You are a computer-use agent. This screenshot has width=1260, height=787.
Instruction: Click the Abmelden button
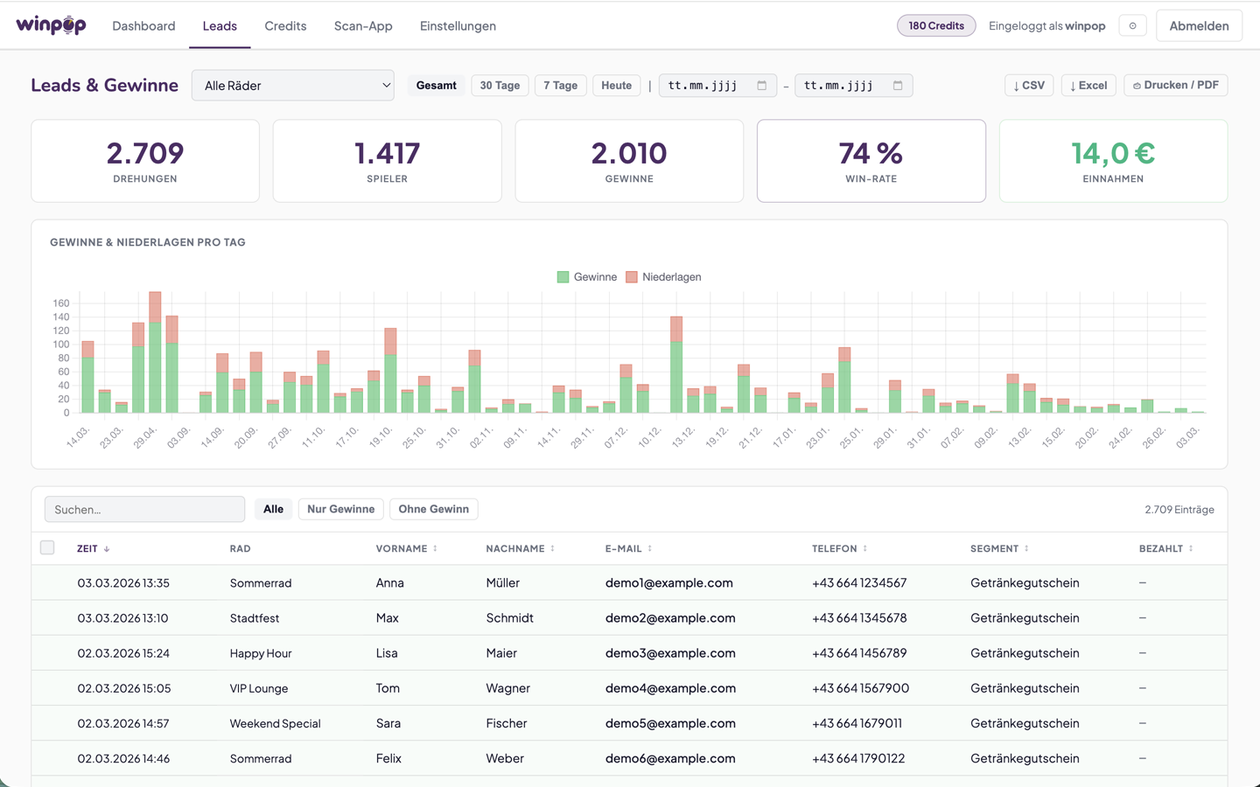point(1199,24)
